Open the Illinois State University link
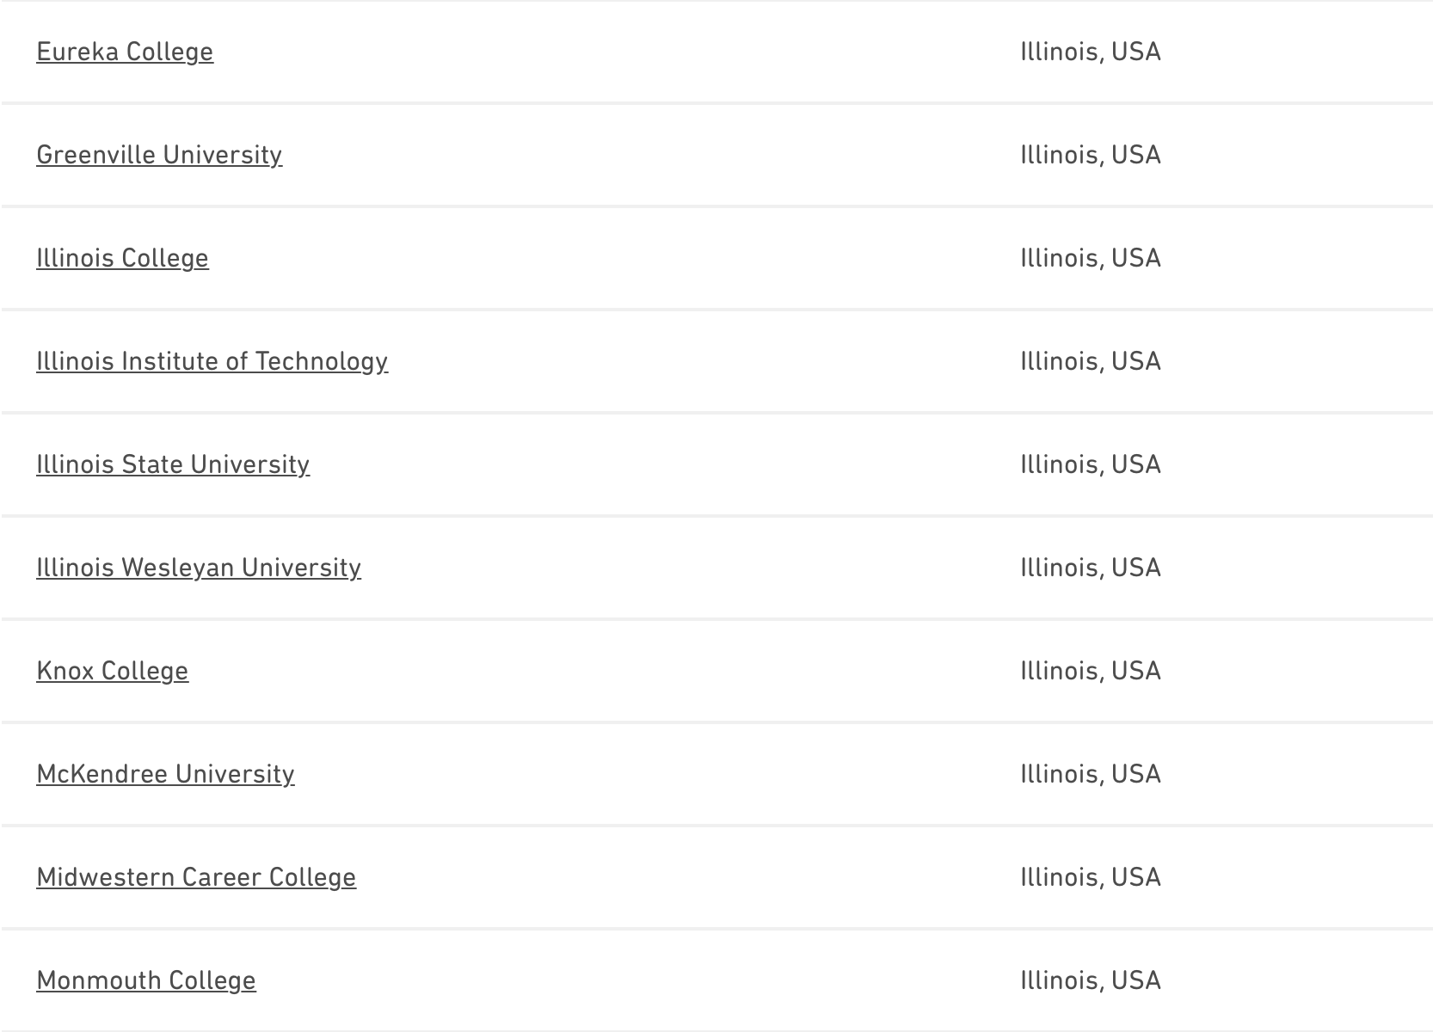The image size is (1433, 1032). (x=173, y=464)
